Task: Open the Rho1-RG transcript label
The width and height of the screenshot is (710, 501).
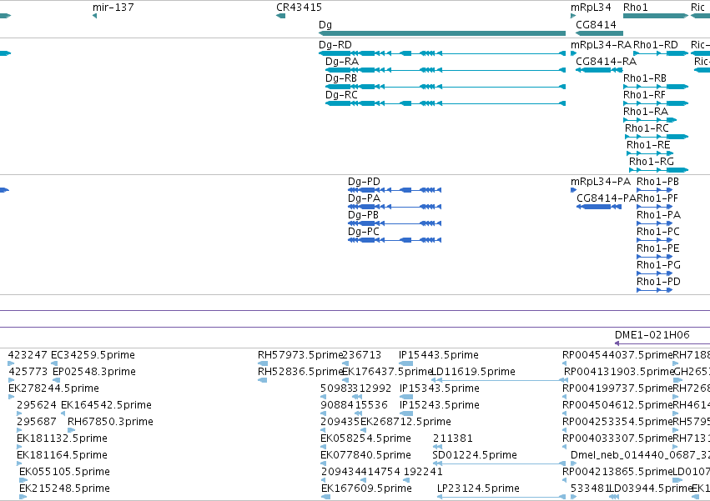Action: [651, 162]
